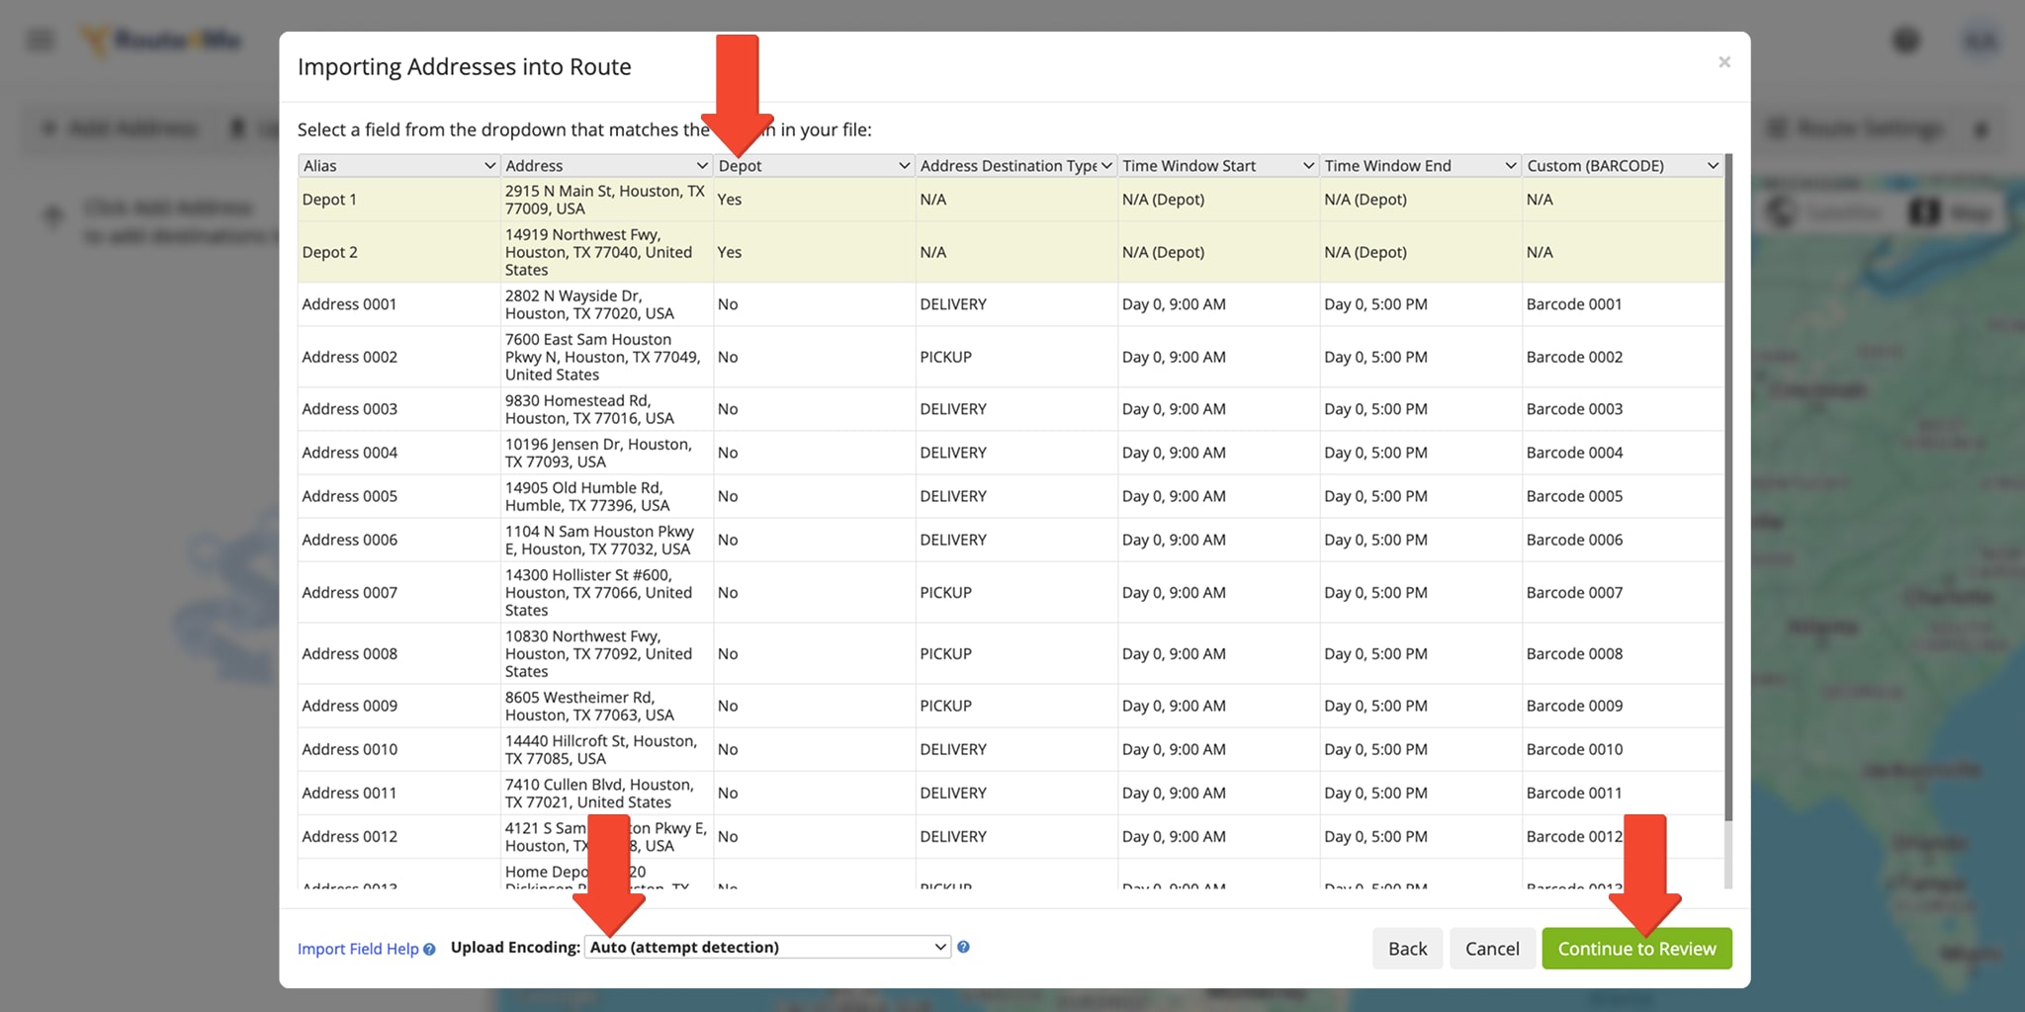
Task: Open the Import Field Help link
Action: click(x=358, y=949)
